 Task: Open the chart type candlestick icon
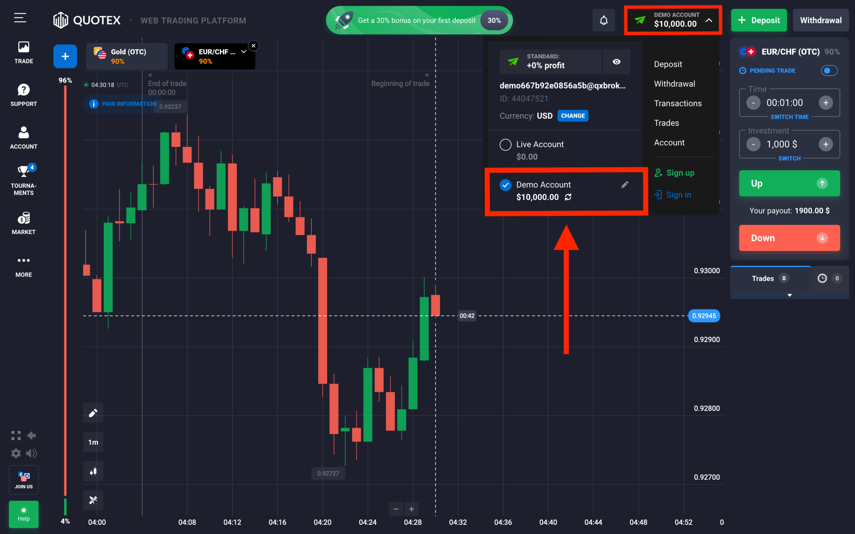(x=93, y=471)
